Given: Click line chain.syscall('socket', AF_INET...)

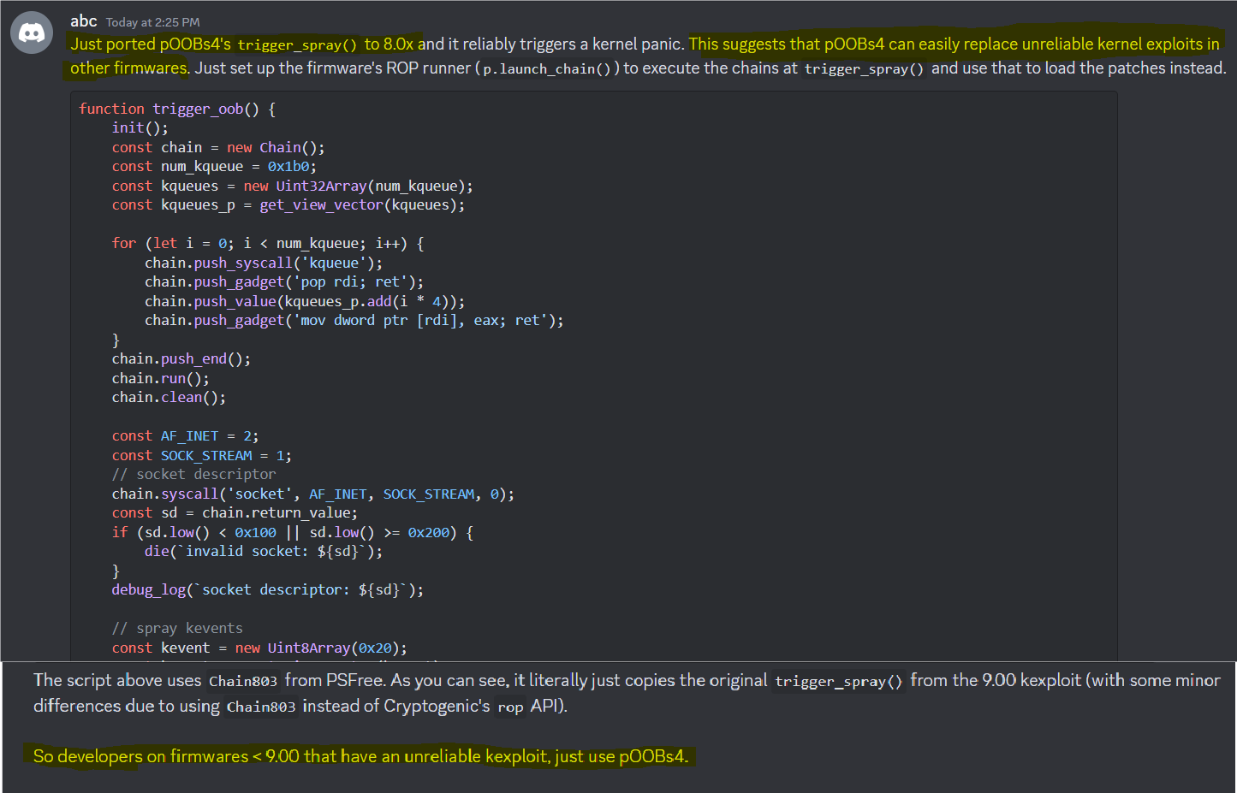Looking at the screenshot, I should click(x=313, y=494).
